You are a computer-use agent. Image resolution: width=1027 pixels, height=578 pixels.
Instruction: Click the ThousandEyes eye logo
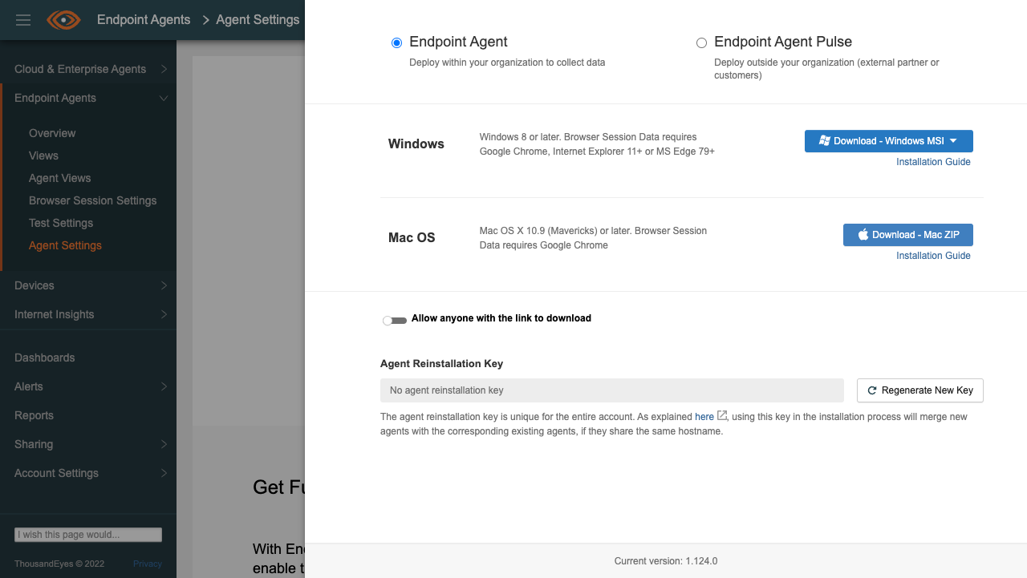point(63,20)
